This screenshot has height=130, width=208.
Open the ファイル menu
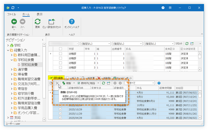(11, 14)
